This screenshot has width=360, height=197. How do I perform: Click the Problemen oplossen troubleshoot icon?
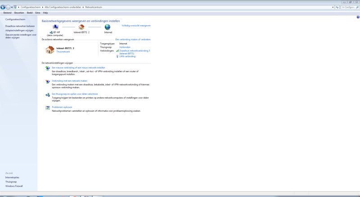pos(48,108)
